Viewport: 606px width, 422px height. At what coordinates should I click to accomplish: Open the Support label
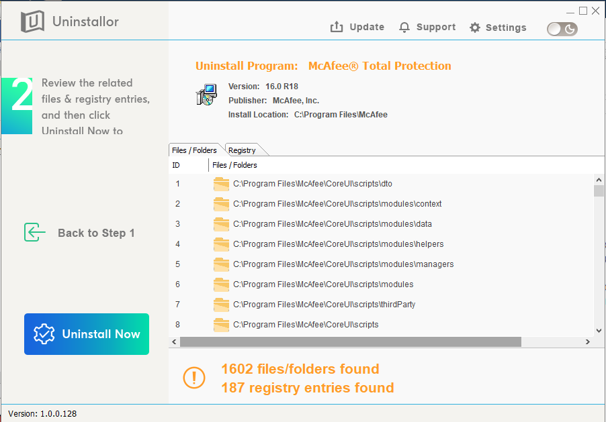click(x=436, y=27)
